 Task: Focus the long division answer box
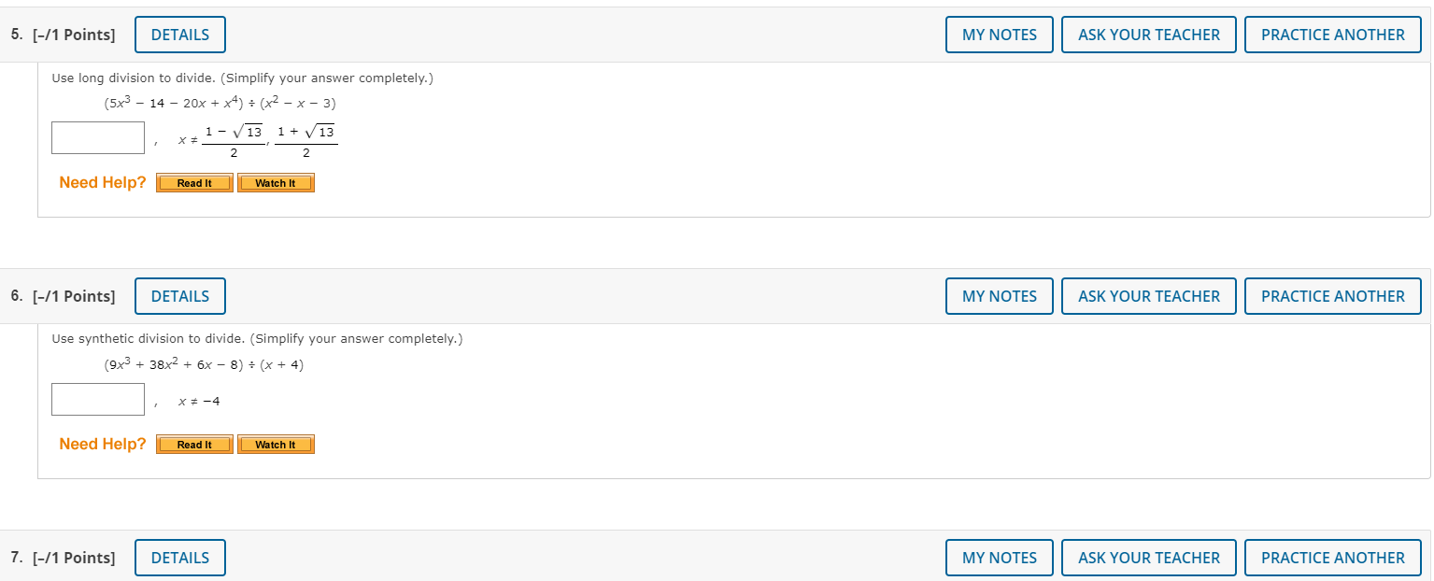[x=98, y=137]
